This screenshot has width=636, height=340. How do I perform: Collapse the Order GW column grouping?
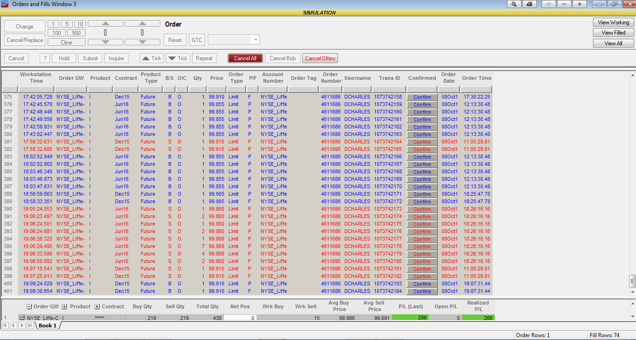coord(29,307)
